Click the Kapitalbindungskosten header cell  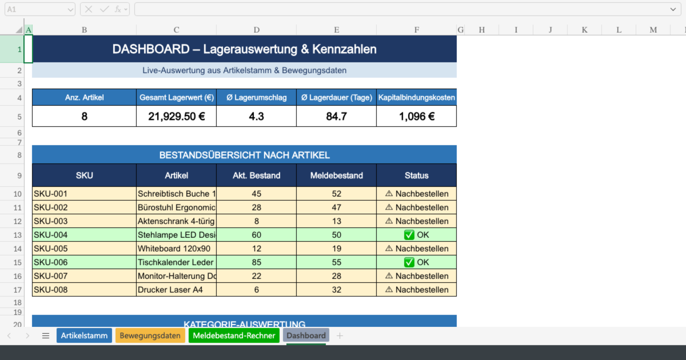[416, 97]
